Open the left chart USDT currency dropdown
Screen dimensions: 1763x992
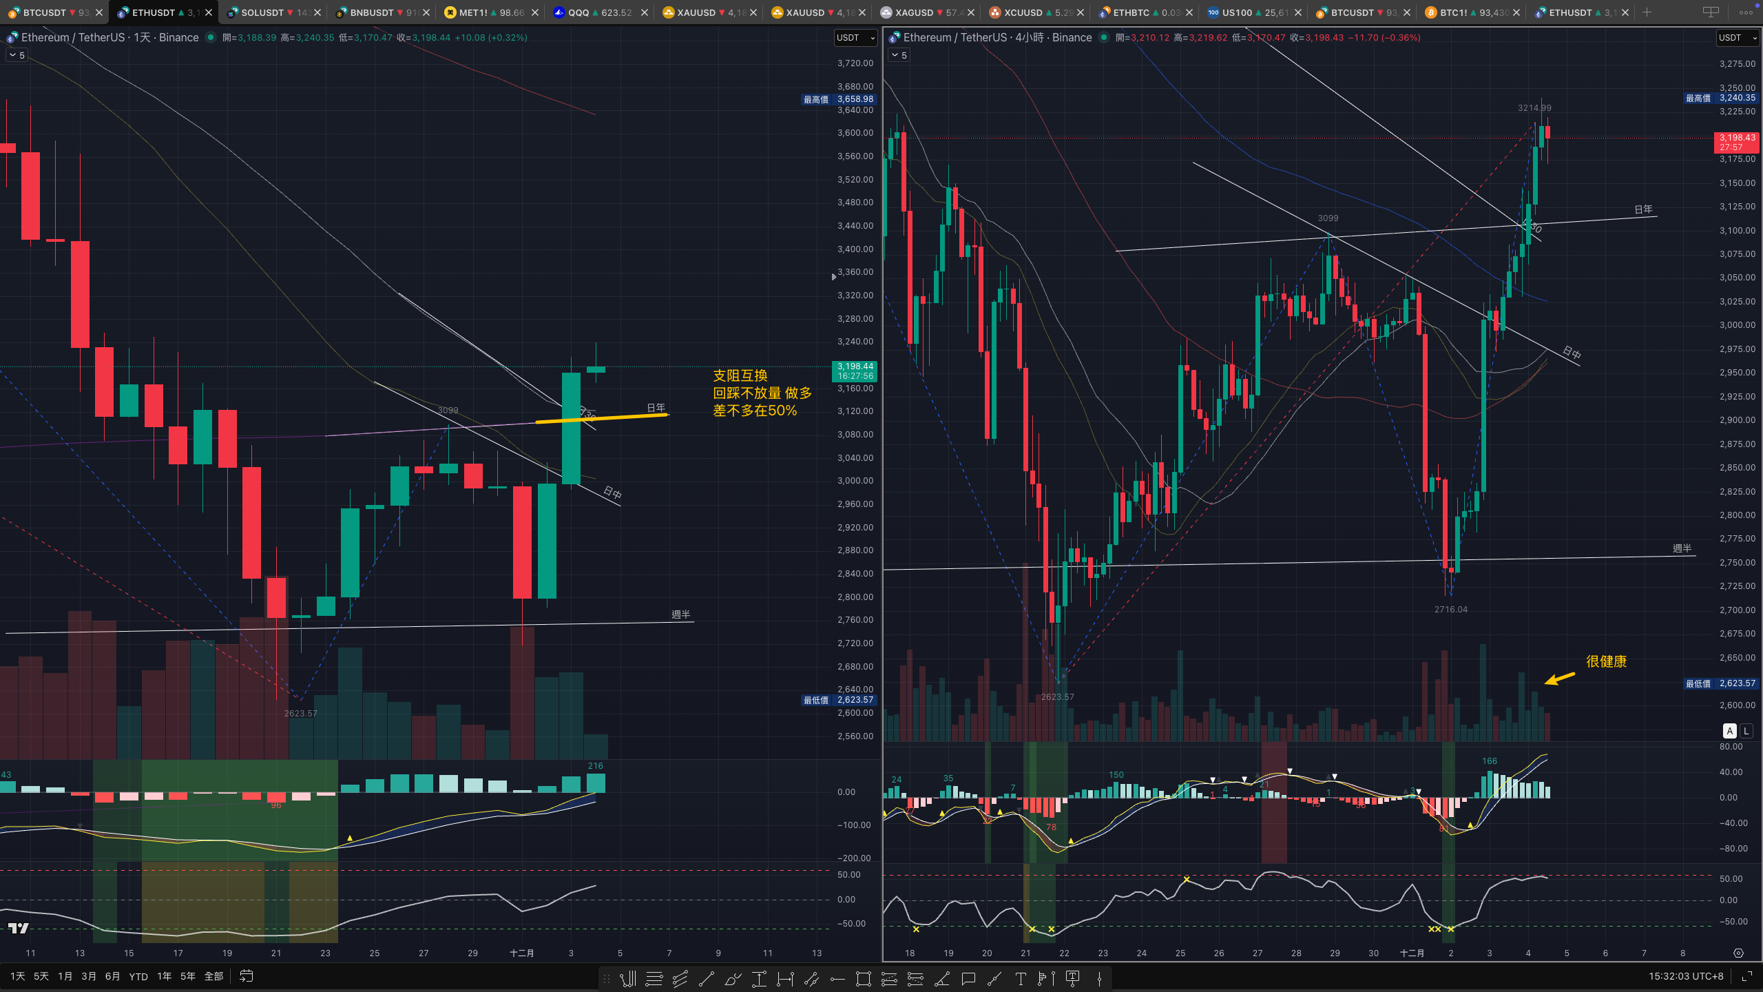point(855,38)
